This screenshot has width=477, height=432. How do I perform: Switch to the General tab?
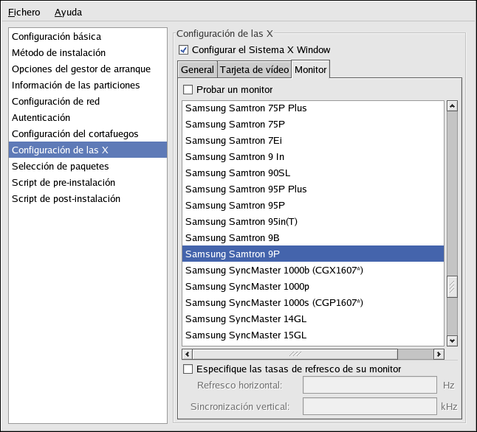click(197, 70)
